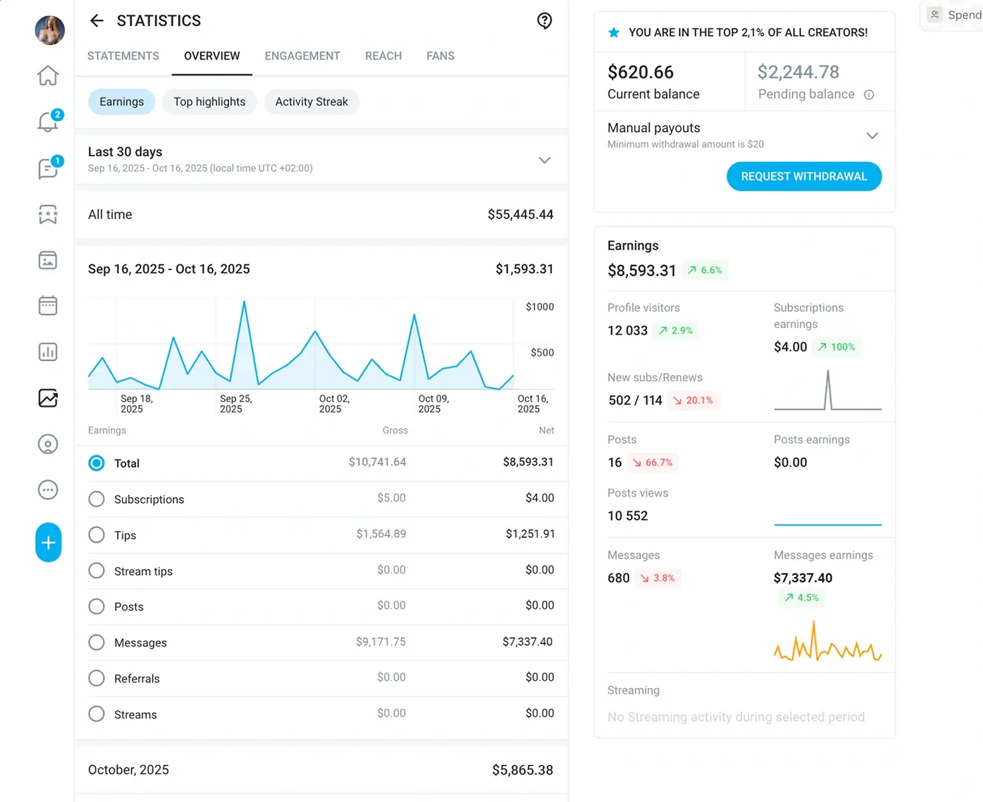Open the notifications bell icon
Viewport: 983px width, 802px height.
tap(48, 121)
